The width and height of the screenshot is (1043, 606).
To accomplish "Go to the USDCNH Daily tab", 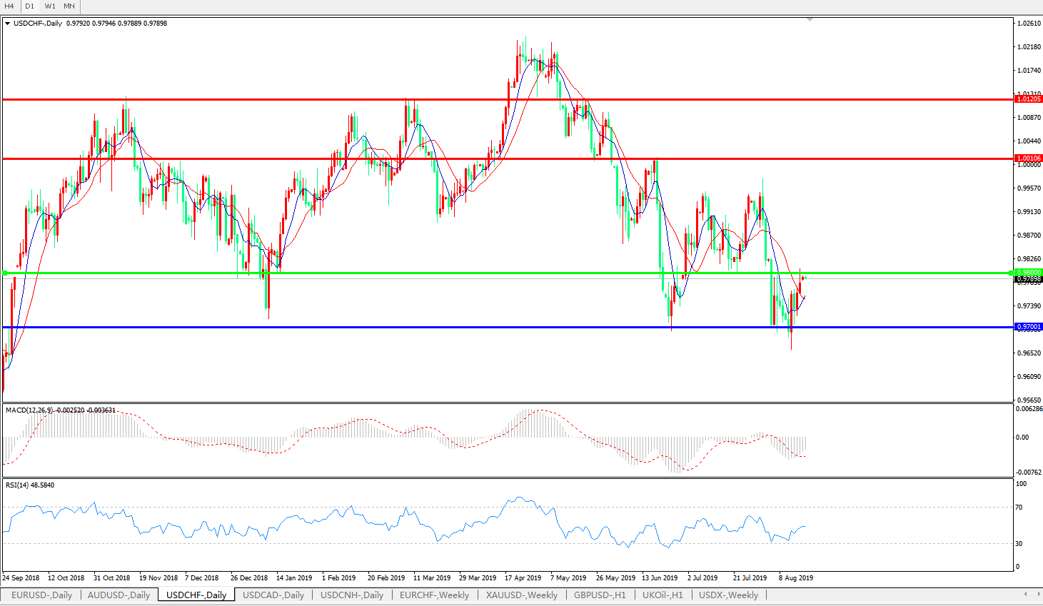I will (352, 595).
